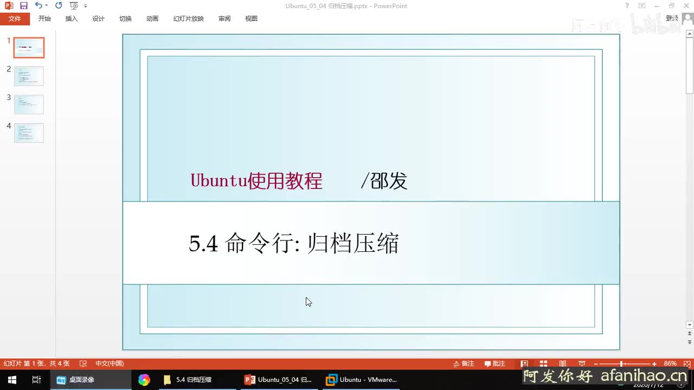The height and width of the screenshot is (390, 694).
Task: Switch to Ubuntu - VMware taskbar window
Action: (361, 380)
